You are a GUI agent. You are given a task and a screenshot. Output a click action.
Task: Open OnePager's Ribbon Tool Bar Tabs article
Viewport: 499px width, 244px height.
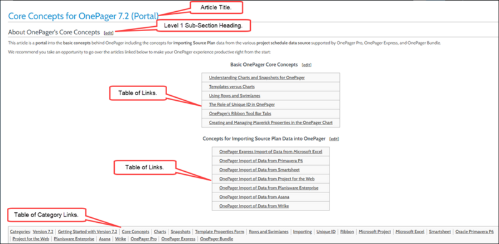(x=240, y=113)
